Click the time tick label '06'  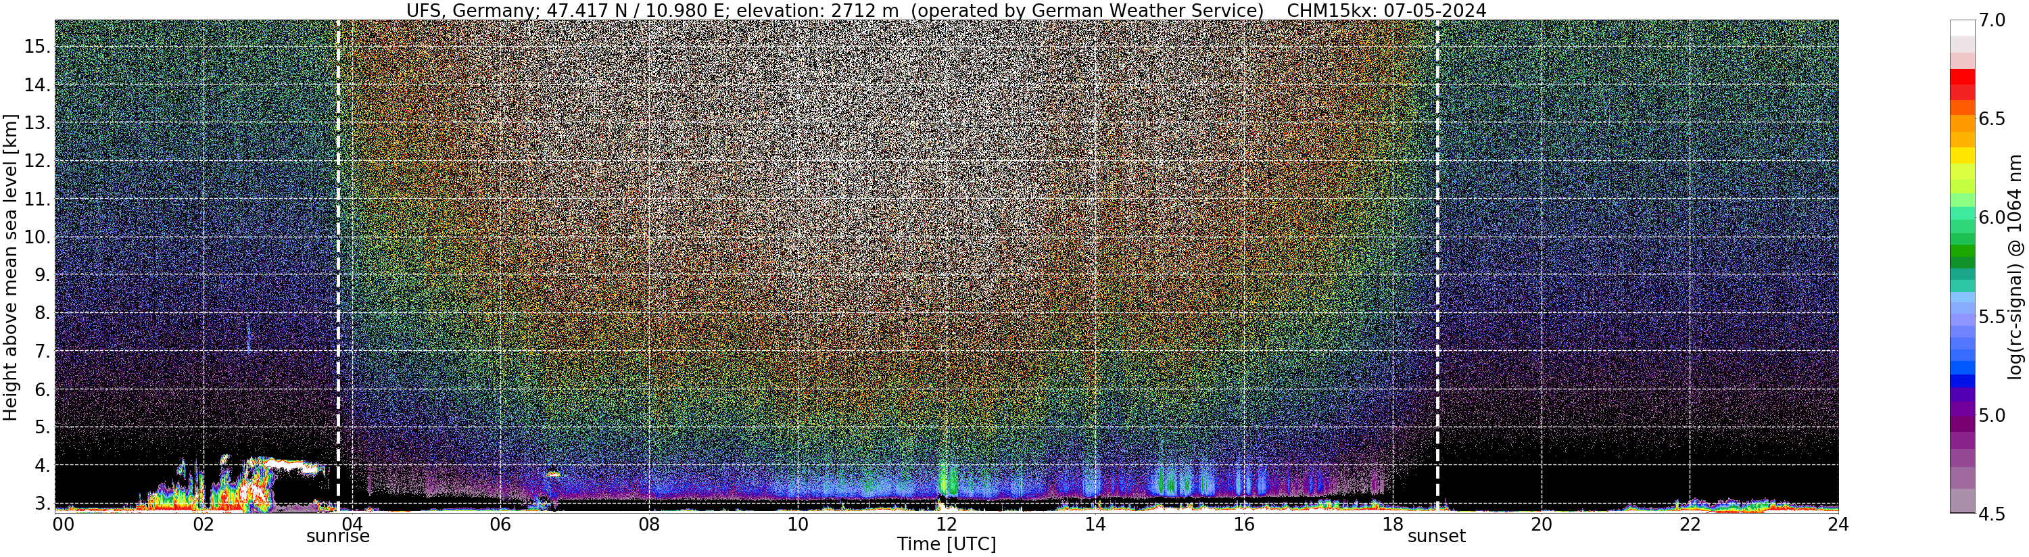pyautogui.click(x=500, y=525)
